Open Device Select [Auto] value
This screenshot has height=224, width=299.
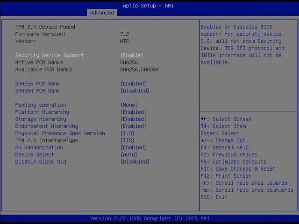[129, 154]
